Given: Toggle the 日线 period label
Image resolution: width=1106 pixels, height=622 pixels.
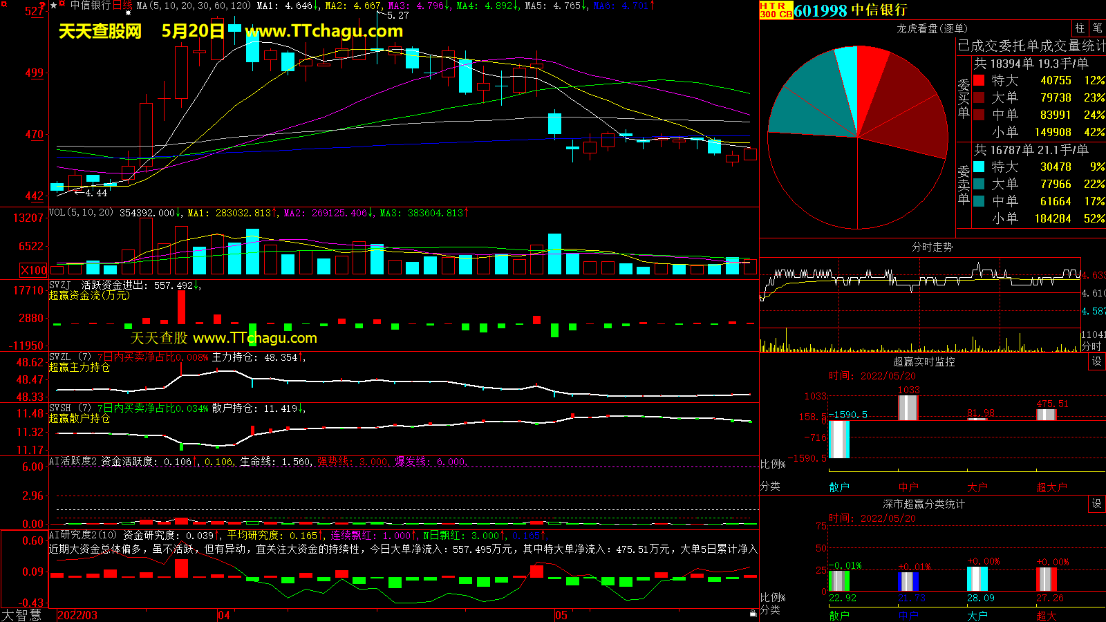Looking at the screenshot, I should [122, 6].
